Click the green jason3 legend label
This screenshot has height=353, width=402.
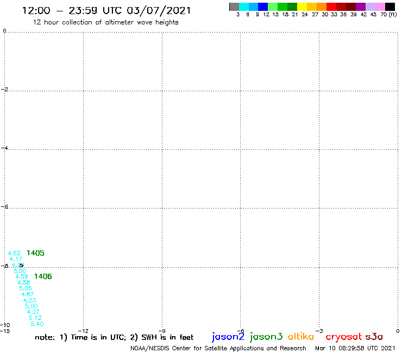(x=266, y=337)
